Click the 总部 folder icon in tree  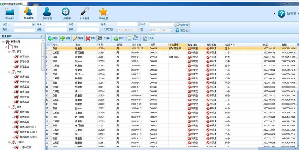[x=11, y=47]
